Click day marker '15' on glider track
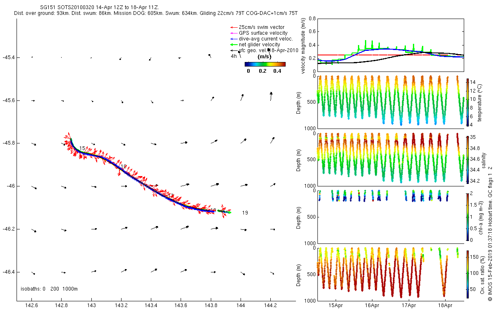The image size is (496, 310). coord(82,148)
